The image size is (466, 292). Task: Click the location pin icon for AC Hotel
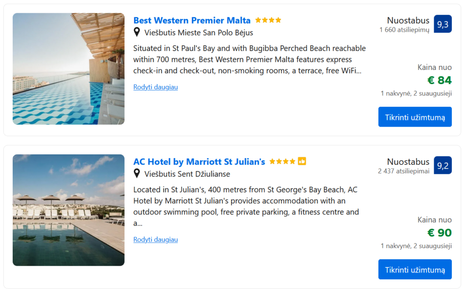[x=137, y=173]
